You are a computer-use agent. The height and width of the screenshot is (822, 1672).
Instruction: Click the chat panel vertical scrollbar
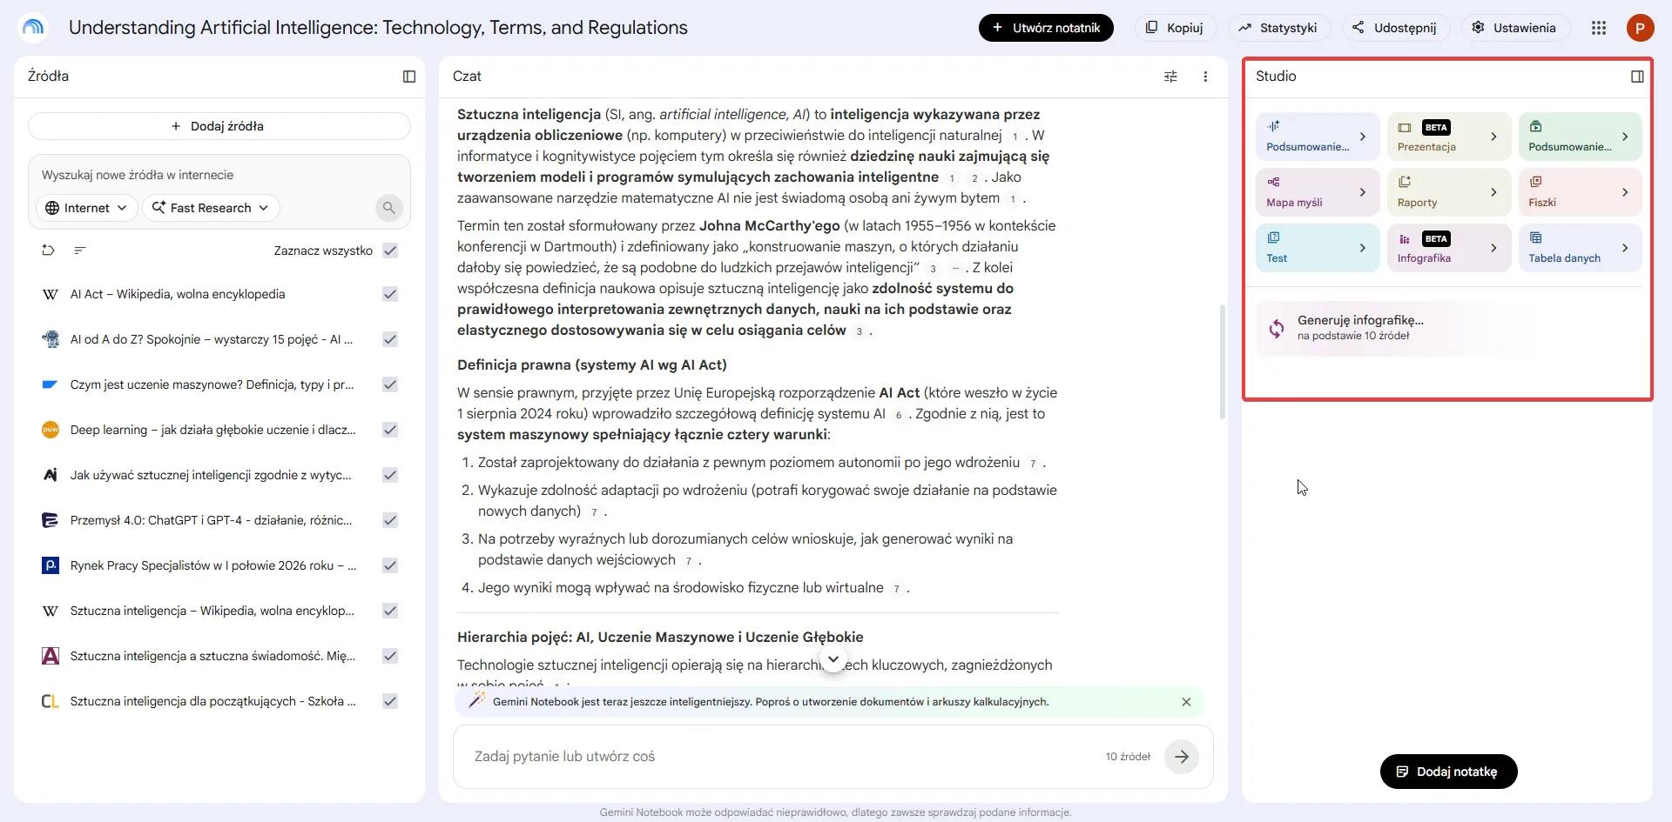1223,362
